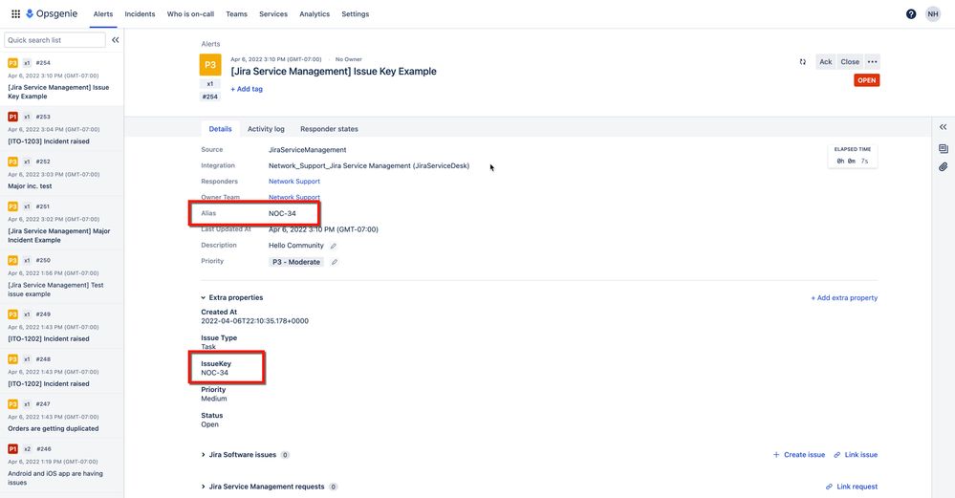The image size is (955, 498).
Task: Switch to the Details tab
Action: (x=221, y=129)
